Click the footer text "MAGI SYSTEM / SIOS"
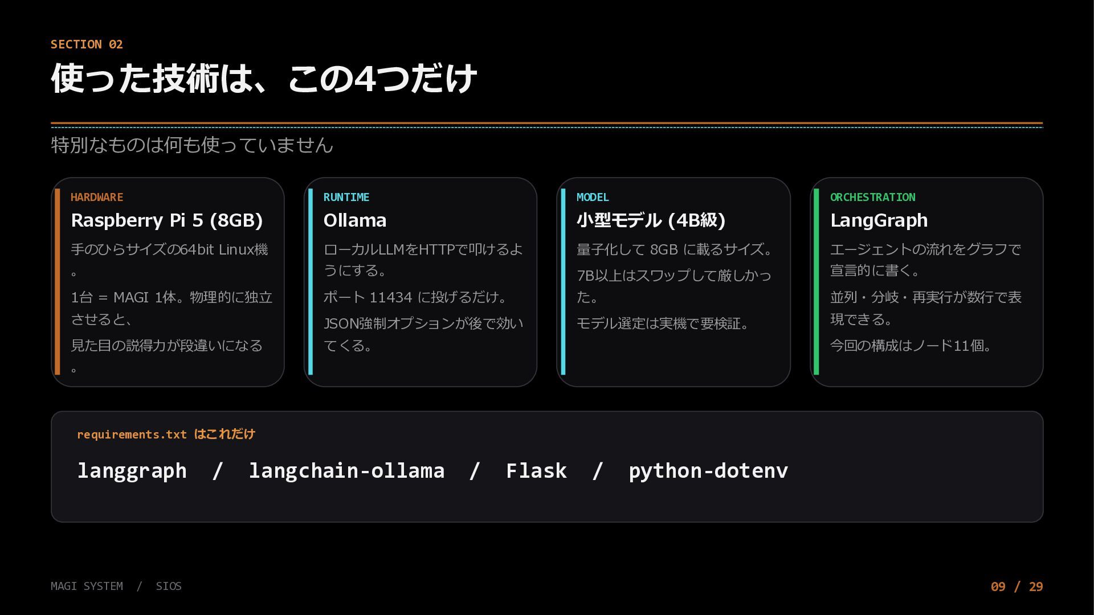Image resolution: width=1094 pixels, height=615 pixels. (x=116, y=586)
